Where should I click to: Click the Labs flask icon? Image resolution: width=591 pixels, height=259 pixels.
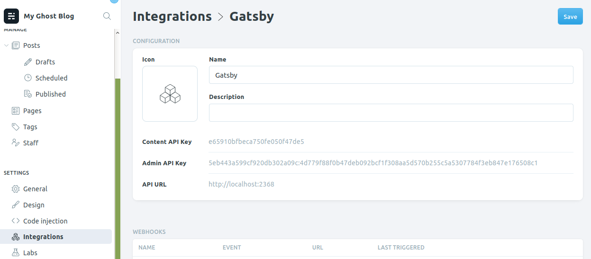pos(16,253)
